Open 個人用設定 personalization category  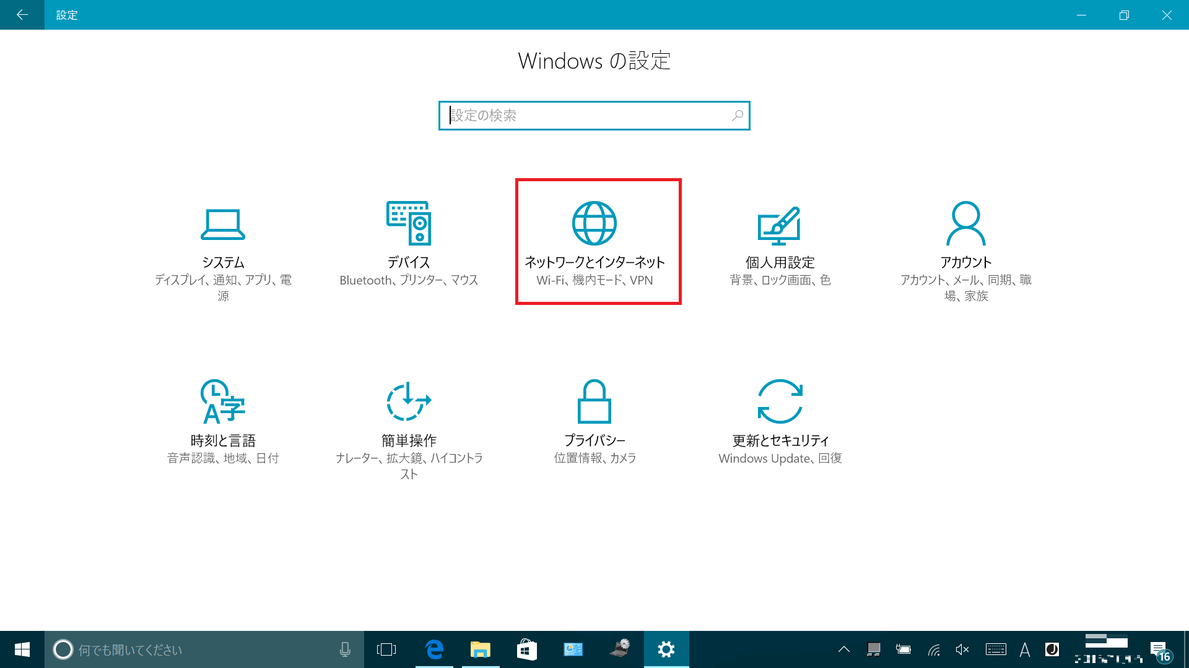pos(780,246)
